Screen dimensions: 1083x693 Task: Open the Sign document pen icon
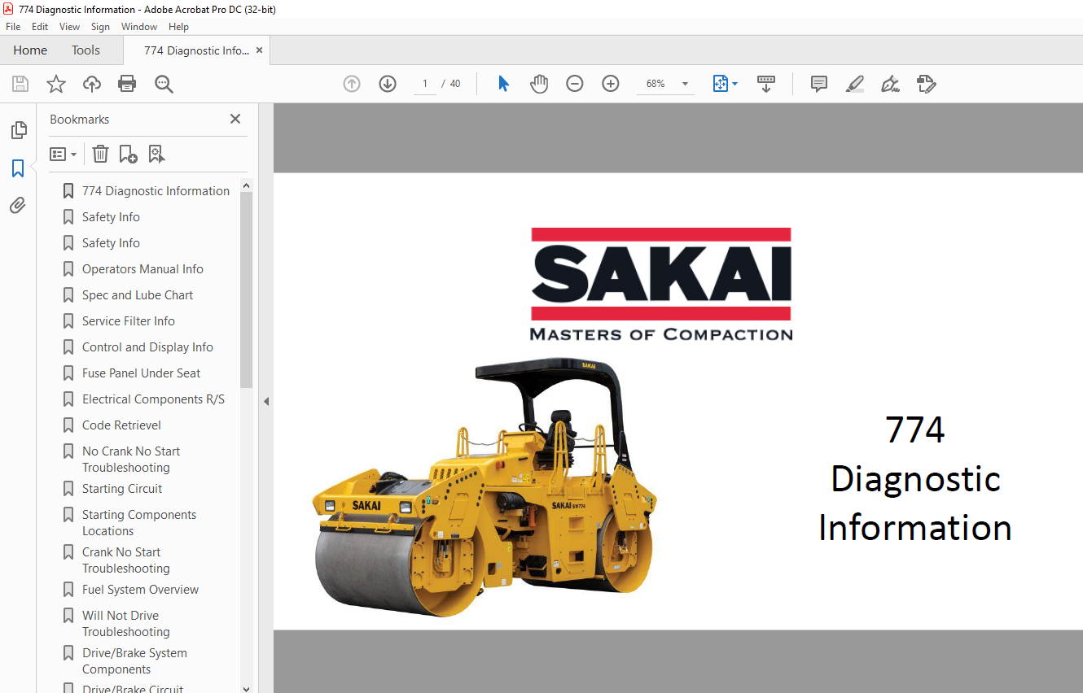(x=890, y=84)
